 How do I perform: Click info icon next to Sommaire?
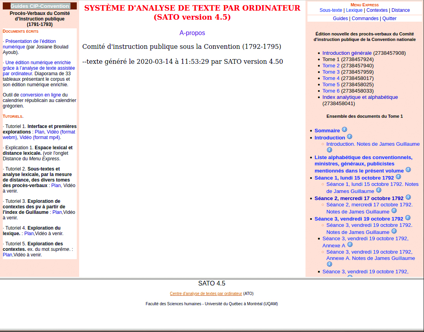click(x=344, y=130)
